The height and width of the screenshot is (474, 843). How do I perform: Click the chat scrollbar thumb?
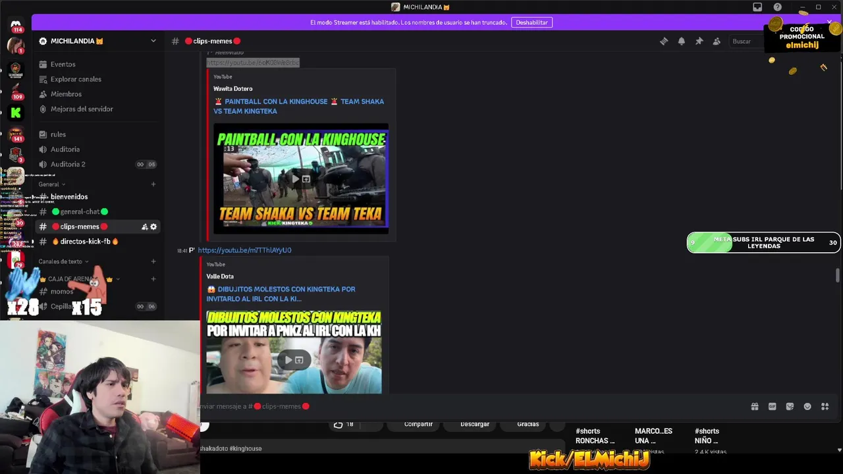click(x=838, y=275)
